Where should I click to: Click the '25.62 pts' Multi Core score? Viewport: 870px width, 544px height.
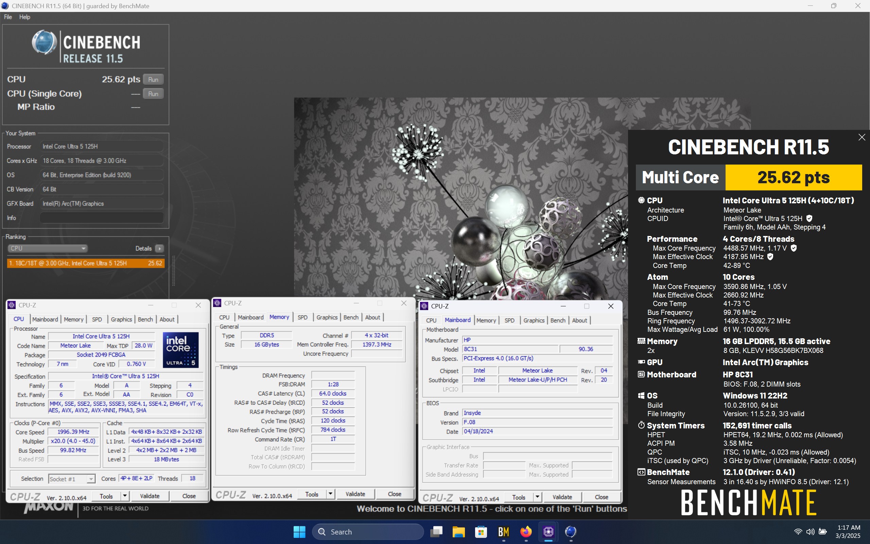tap(794, 177)
